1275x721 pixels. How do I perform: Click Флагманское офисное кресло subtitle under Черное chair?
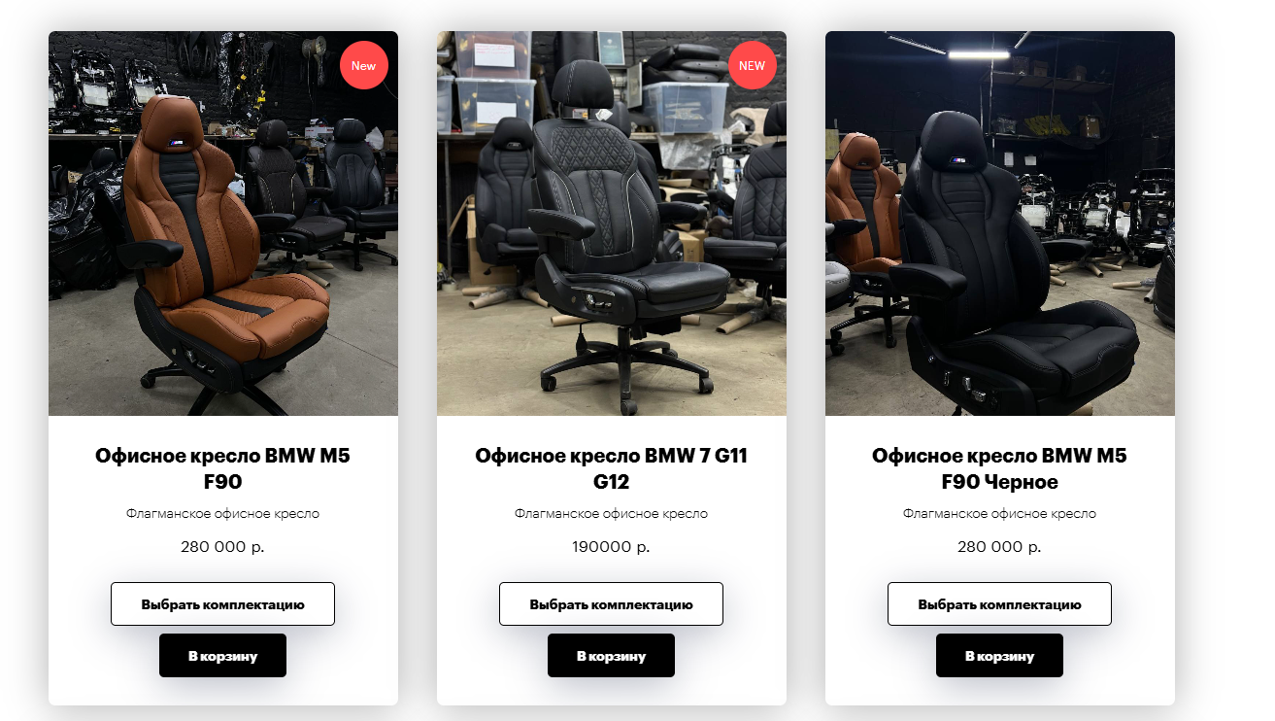[1000, 514]
